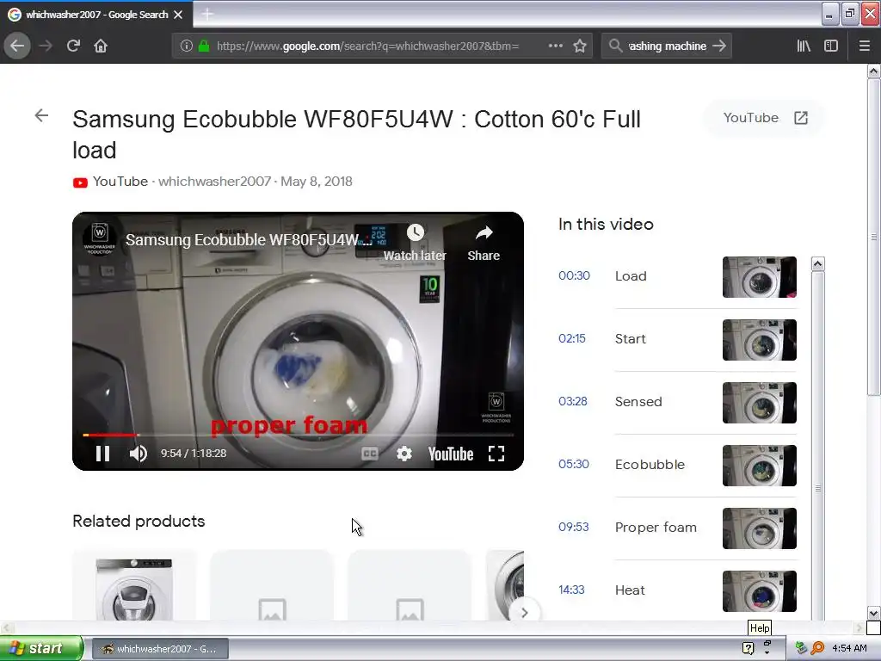Image resolution: width=881 pixels, height=661 pixels.
Task: Click the orange magnifier tray icon
Action: click(817, 648)
